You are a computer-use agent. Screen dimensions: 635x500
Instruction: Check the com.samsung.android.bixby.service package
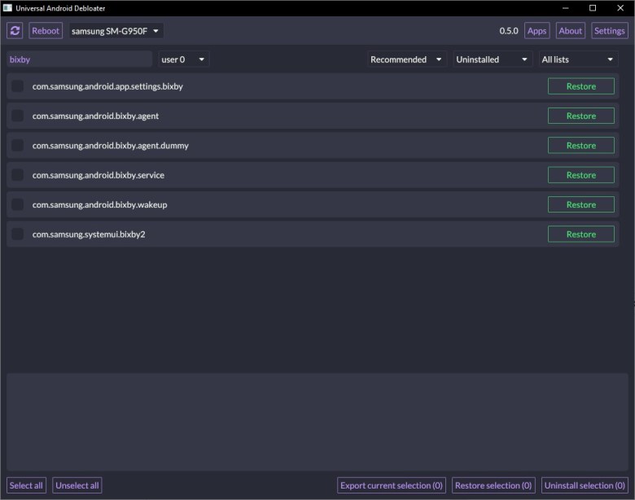coord(17,175)
